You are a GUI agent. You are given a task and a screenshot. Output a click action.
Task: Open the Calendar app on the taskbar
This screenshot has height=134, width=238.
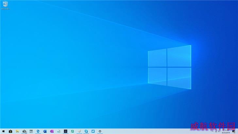[31, 131]
